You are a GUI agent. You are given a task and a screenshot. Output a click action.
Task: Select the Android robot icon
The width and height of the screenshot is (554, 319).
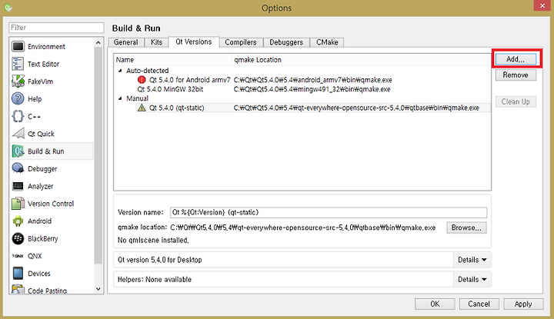coord(18,221)
